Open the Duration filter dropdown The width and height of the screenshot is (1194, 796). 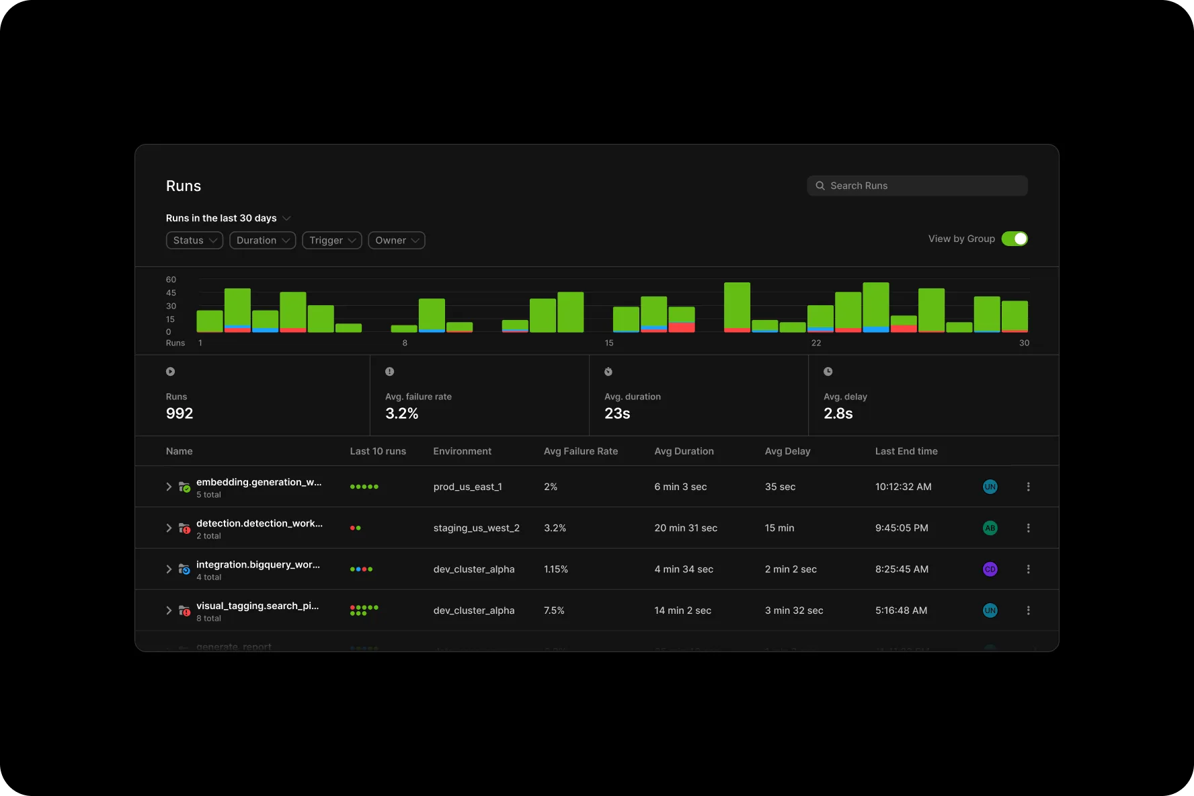[262, 240]
